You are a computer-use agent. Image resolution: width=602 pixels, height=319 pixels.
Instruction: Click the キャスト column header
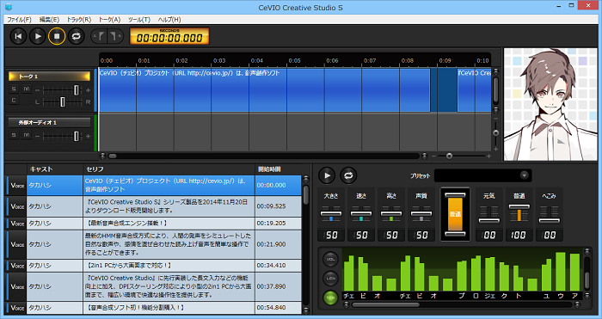click(x=55, y=169)
